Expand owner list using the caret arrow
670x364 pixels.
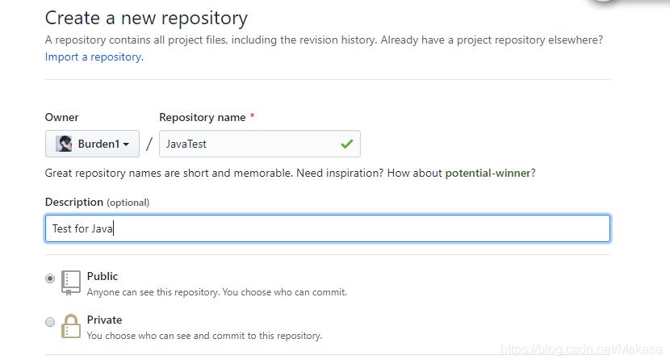click(x=128, y=144)
